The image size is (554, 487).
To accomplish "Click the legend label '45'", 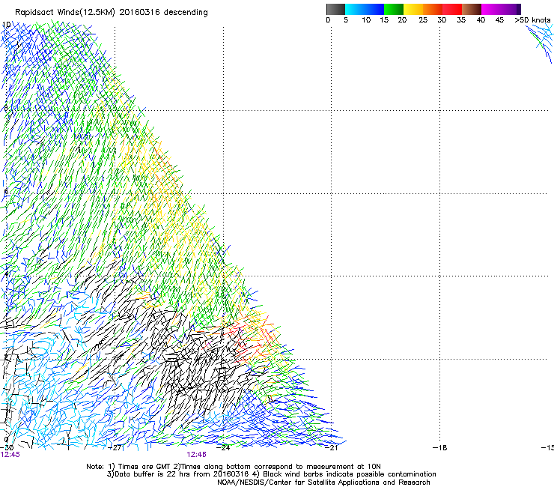I will (x=499, y=20).
